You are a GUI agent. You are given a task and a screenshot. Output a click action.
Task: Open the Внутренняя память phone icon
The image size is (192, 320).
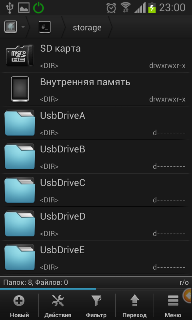(20, 89)
